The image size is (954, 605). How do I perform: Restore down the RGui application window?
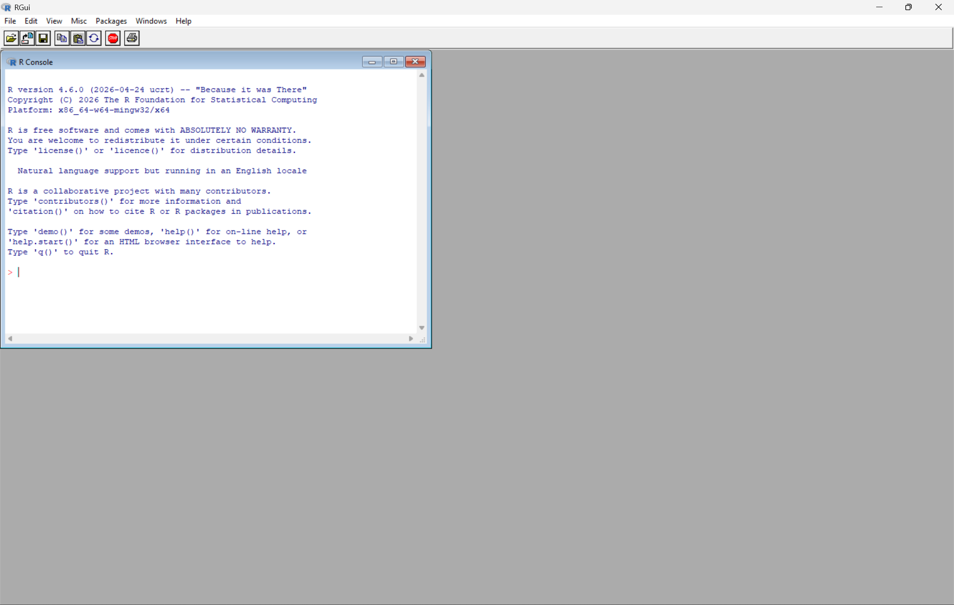(x=908, y=7)
